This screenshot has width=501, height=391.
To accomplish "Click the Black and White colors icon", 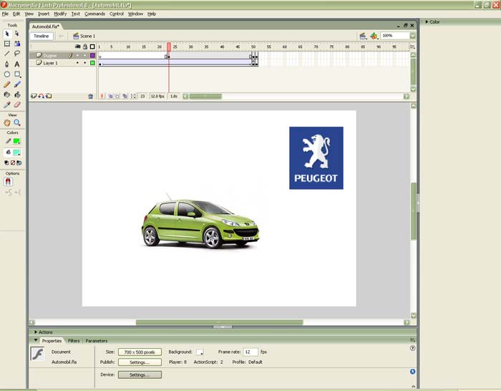I will pyautogui.click(x=6, y=163).
